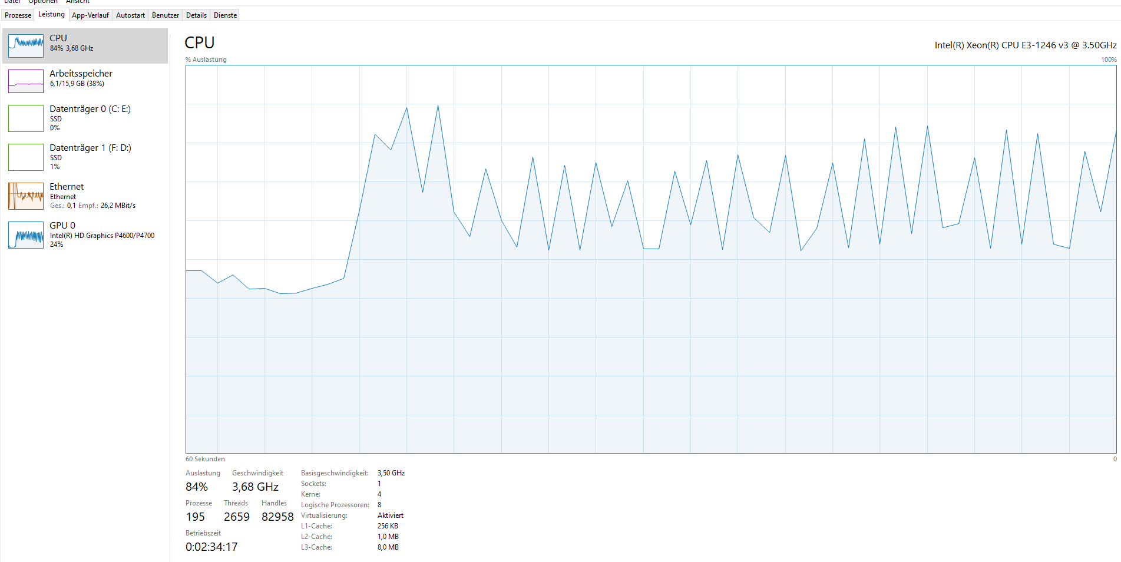This screenshot has width=1121, height=562.
Task: Click the GPU 0 mini graph thumbnail
Action: (x=26, y=235)
